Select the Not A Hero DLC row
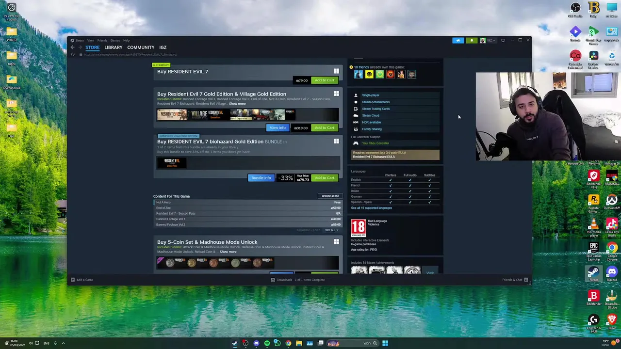Viewport: 621px width, 349px height. click(247, 202)
